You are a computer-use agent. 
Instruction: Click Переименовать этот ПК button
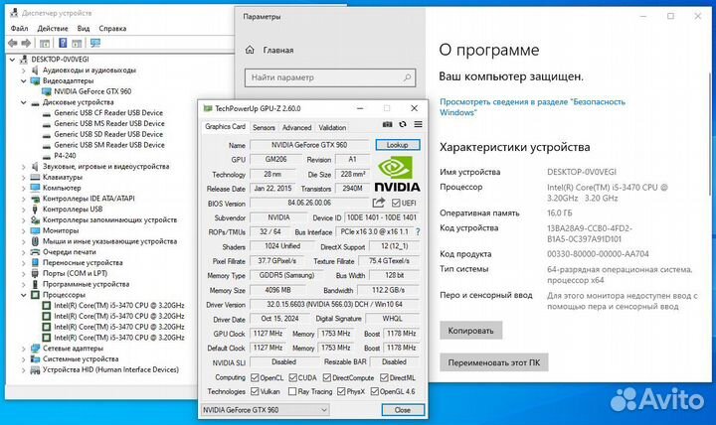click(x=493, y=362)
